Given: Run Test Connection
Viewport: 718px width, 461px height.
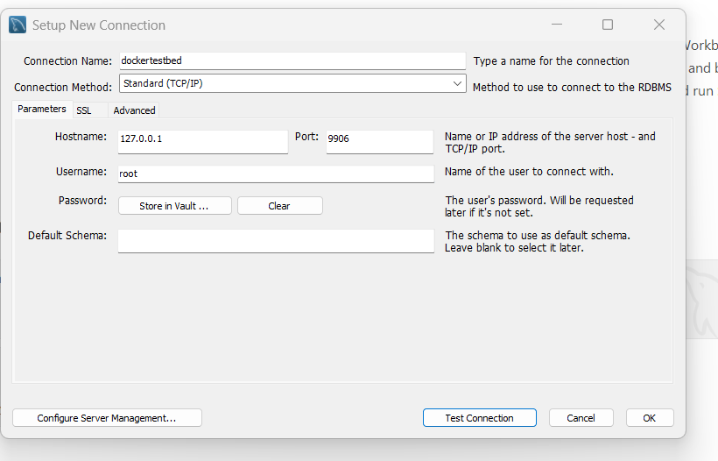Looking at the screenshot, I should 480,418.
